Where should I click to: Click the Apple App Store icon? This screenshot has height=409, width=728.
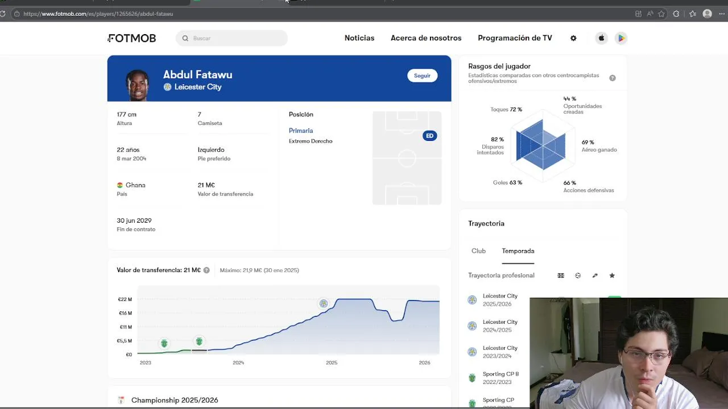[601, 38]
